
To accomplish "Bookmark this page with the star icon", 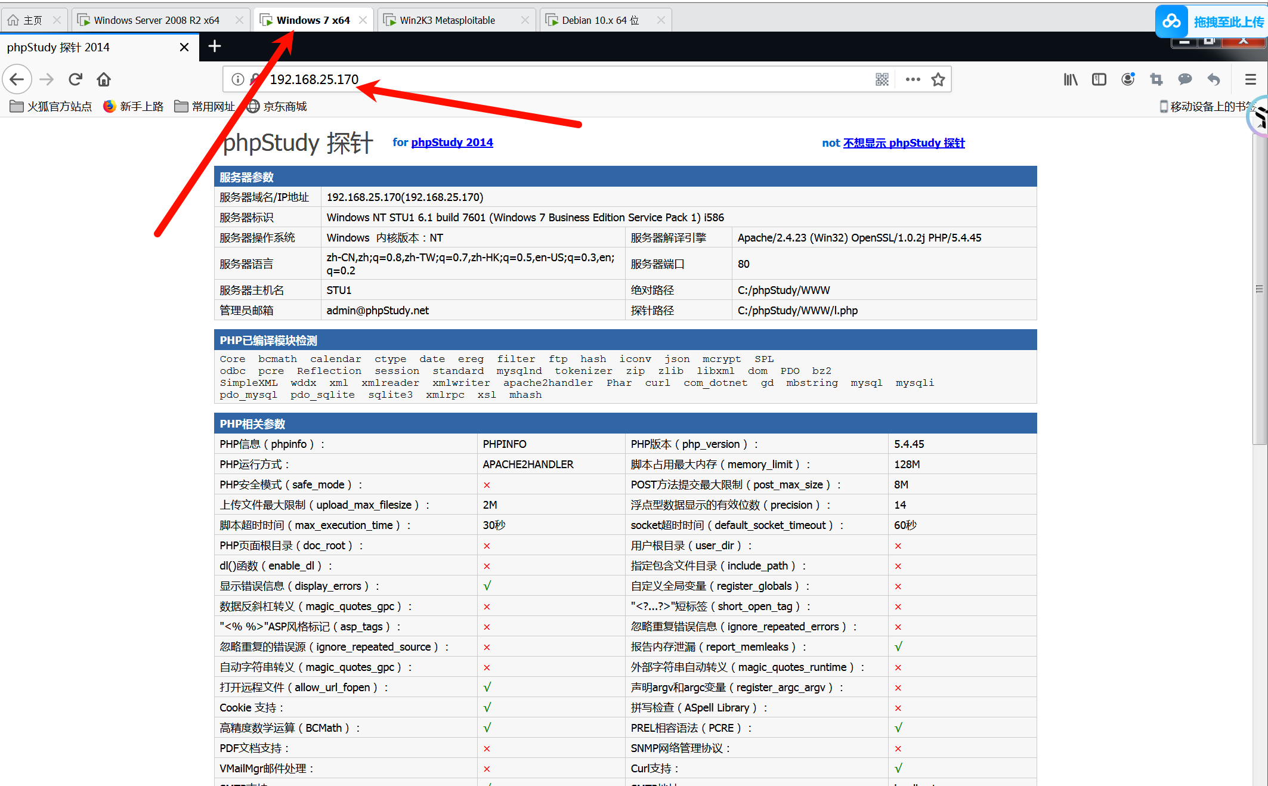I will (x=938, y=79).
